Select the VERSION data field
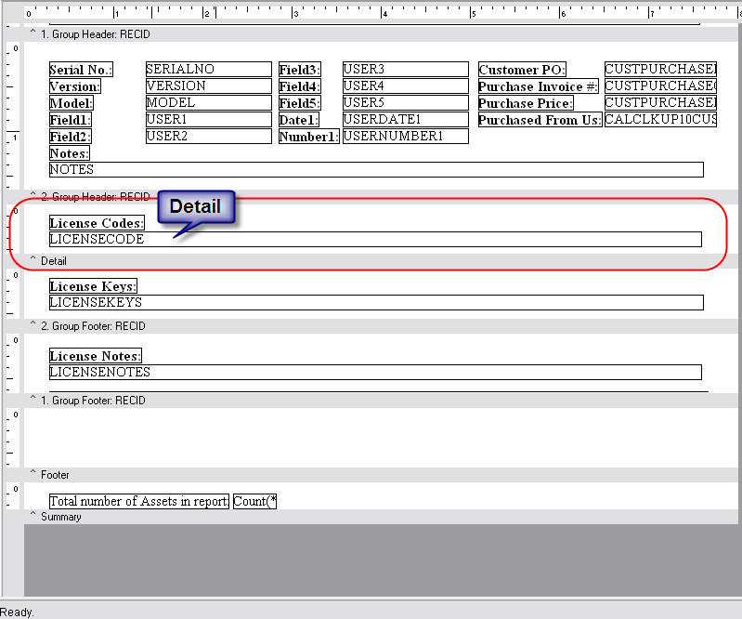This screenshot has height=619, width=742. [208, 86]
